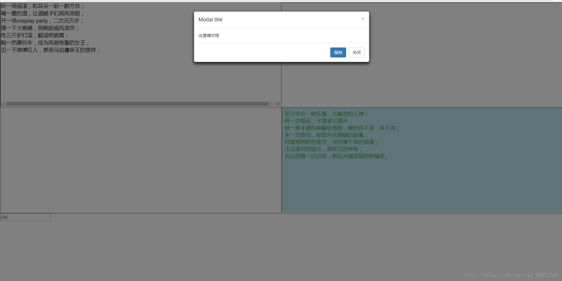This screenshot has height=281, width=562.
Task: Click the green line starting with 去山顶看一次日出
Action: click(337, 156)
